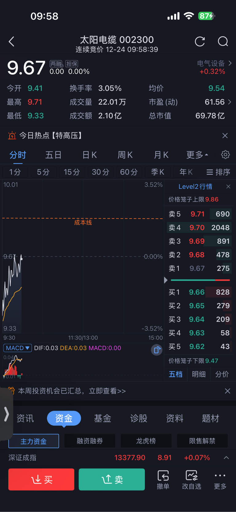The width and height of the screenshot is (236, 512).
Task: Tap the back arrow icon
Action: coord(12,42)
